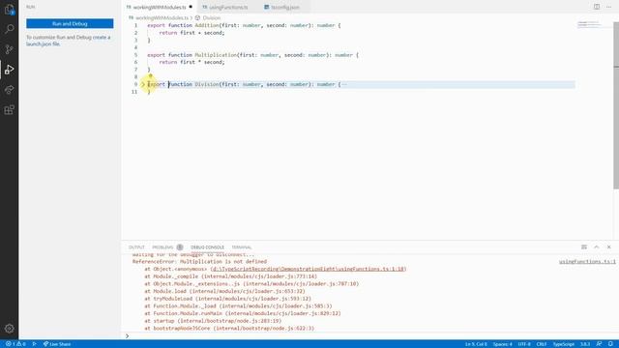Click Division in the breadcrumb
Viewport: 619px width, 348px height.
coord(212,17)
